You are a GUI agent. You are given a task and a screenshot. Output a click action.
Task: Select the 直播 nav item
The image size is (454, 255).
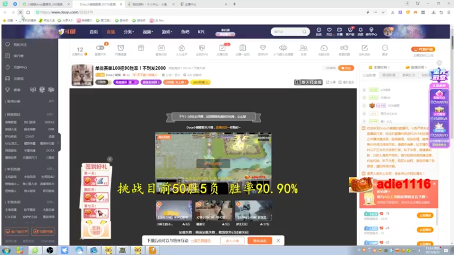click(111, 32)
